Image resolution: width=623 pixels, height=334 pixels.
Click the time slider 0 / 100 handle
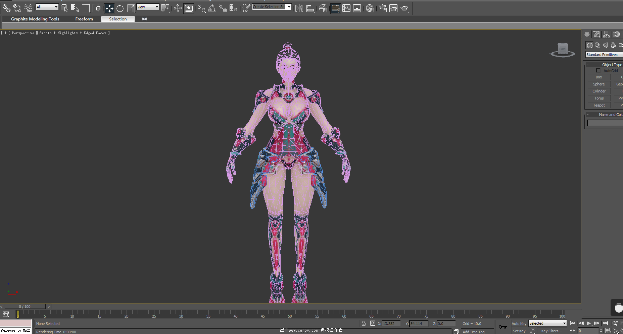click(x=25, y=307)
